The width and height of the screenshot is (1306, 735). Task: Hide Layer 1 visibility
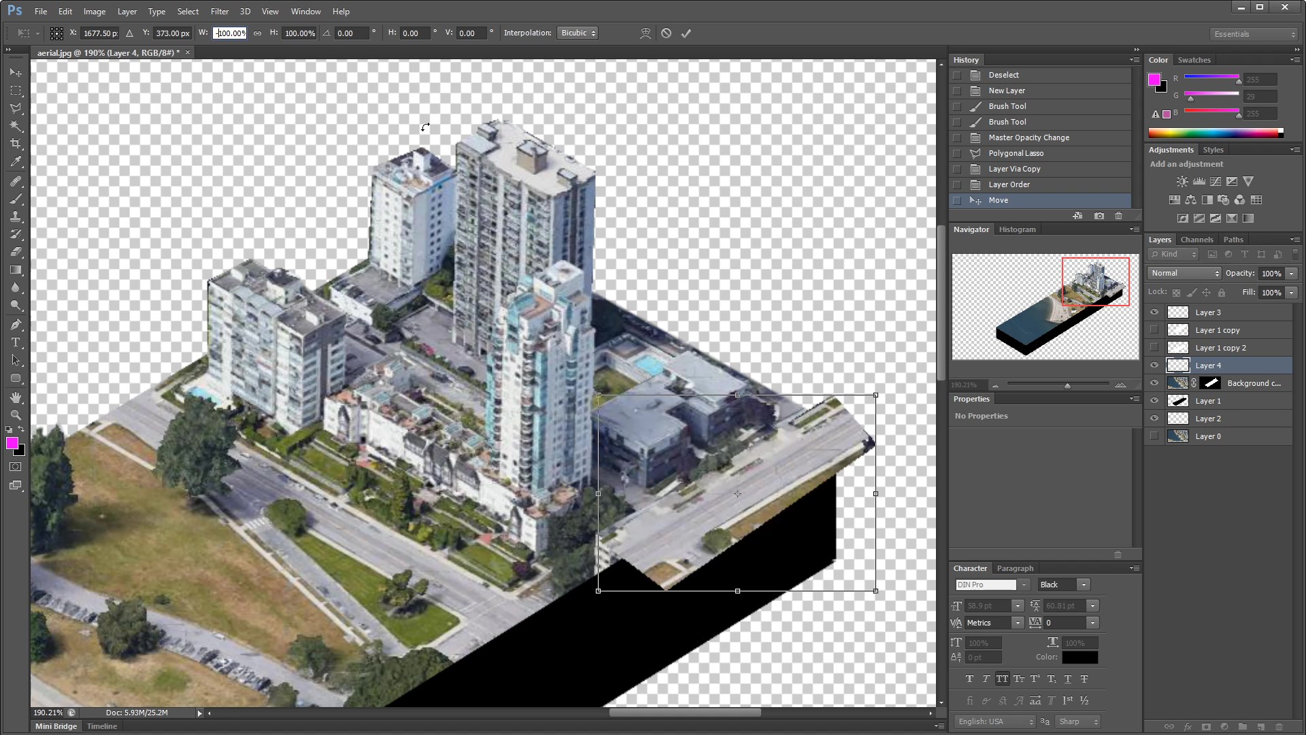point(1154,401)
